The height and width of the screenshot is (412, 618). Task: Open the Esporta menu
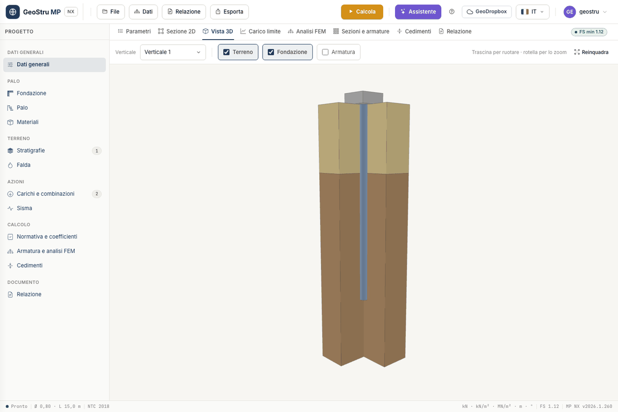pos(229,12)
